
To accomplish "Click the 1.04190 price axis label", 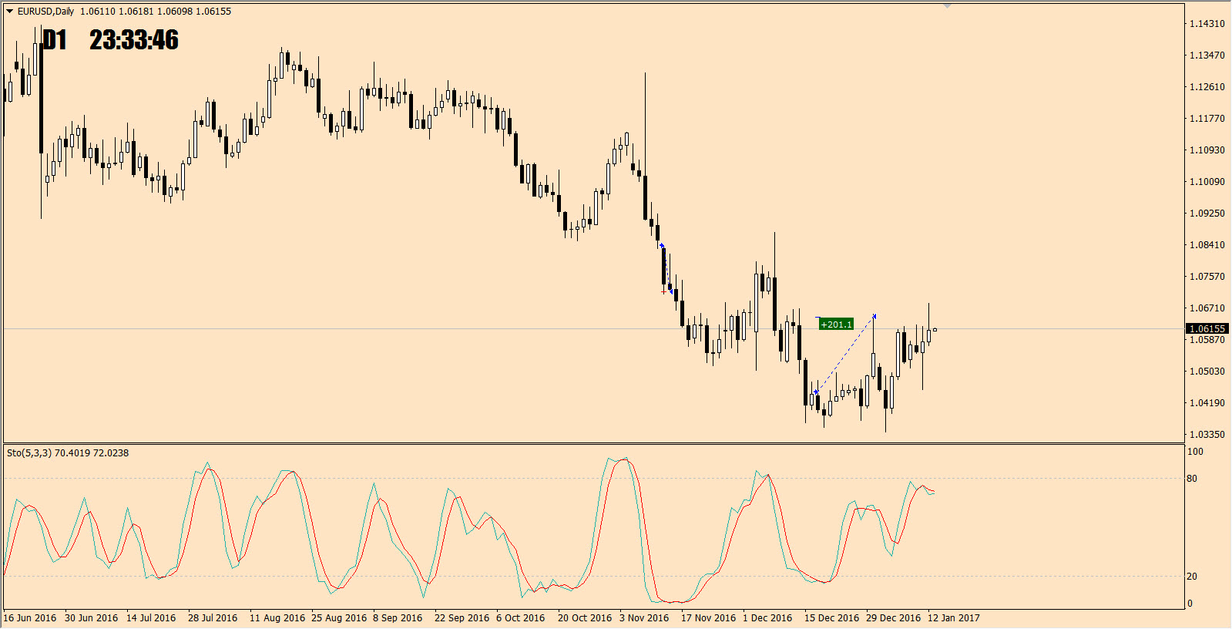I will point(1207,403).
